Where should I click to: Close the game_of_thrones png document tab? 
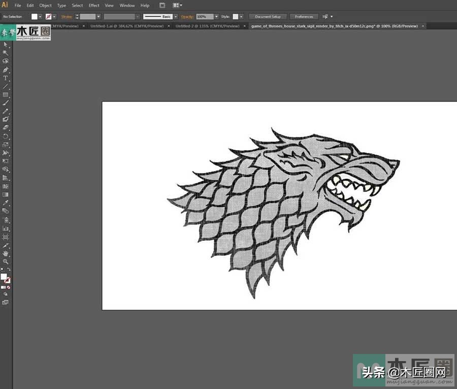click(422, 26)
